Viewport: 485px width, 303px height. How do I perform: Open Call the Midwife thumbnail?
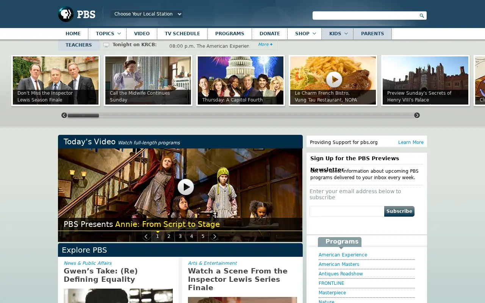click(148, 81)
